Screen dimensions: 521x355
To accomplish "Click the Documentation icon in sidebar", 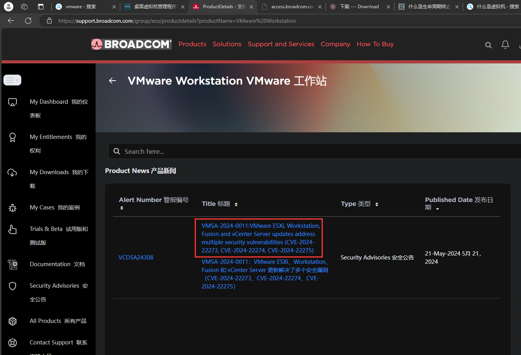I will pyautogui.click(x=13, y=265).
